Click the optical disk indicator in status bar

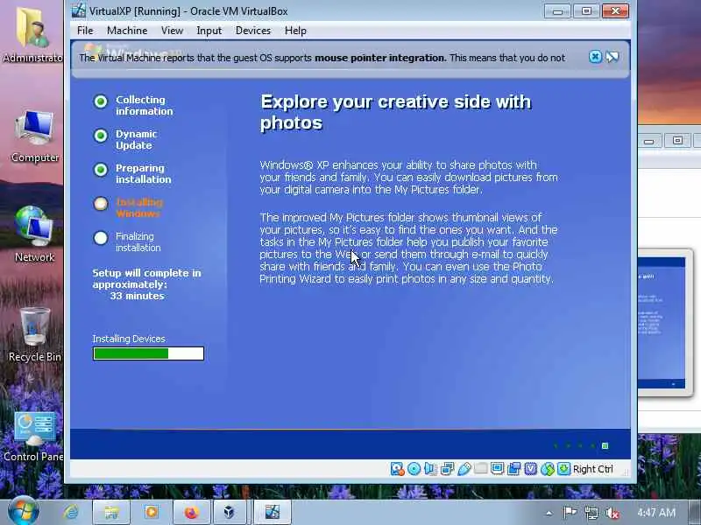(414, 469)
